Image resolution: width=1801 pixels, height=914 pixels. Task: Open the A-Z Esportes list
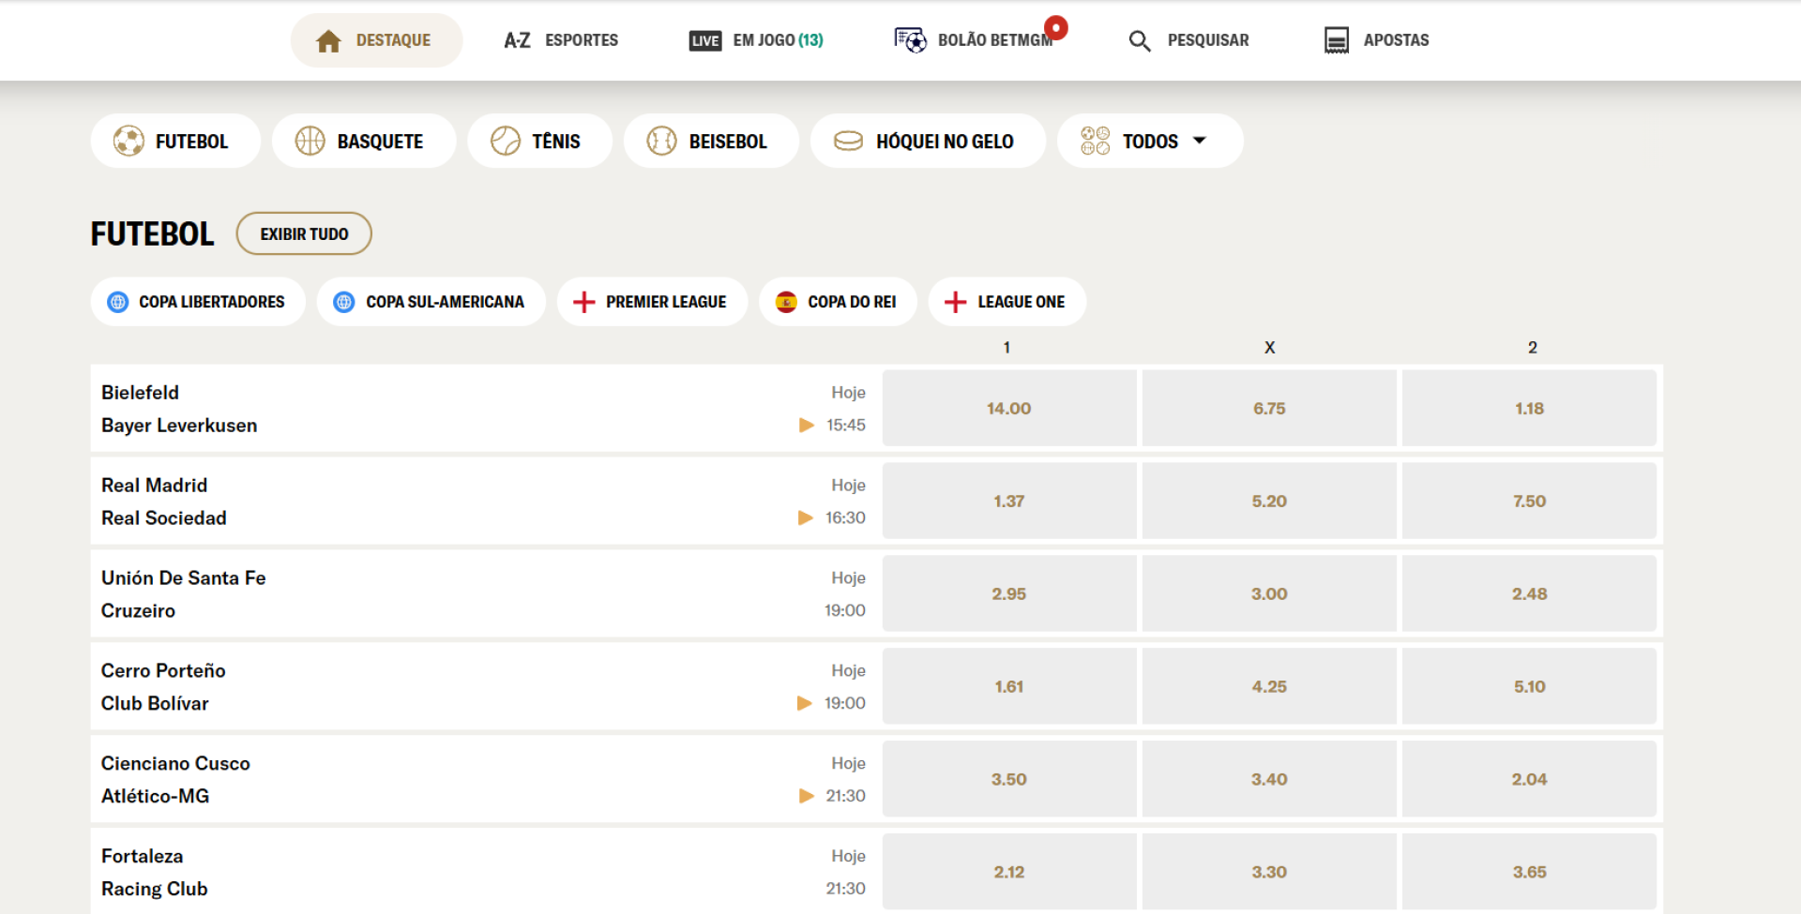561,40
